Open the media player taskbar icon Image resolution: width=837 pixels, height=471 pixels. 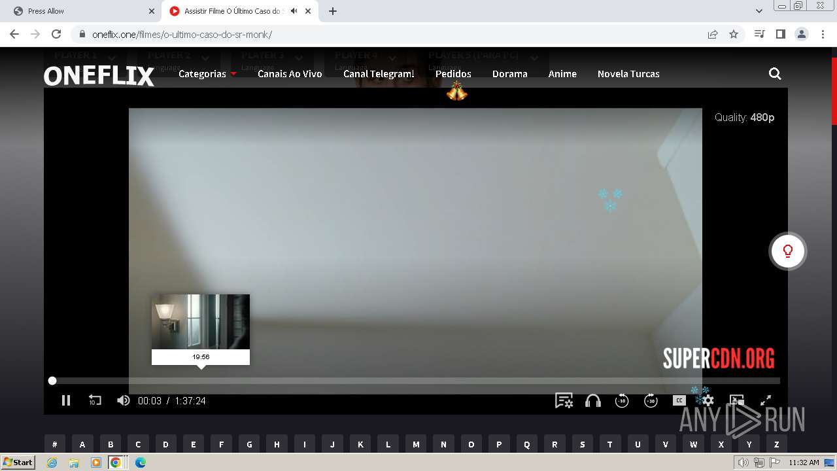96,462
